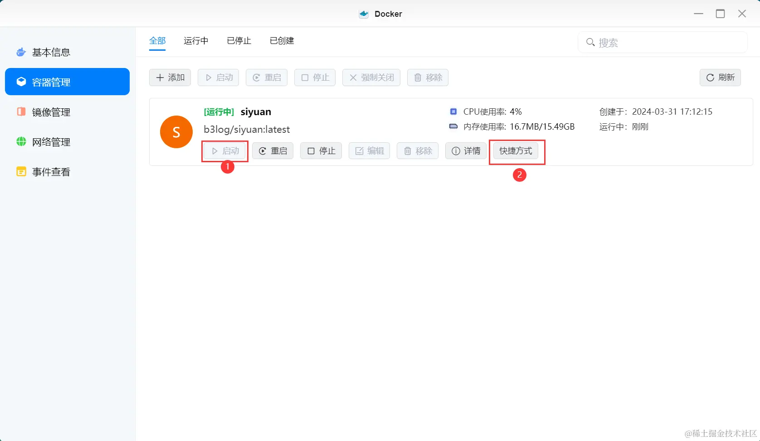This screenshot has width=760, height=441.
Task: Switch to the 已创建 tab
Action: 282,41
